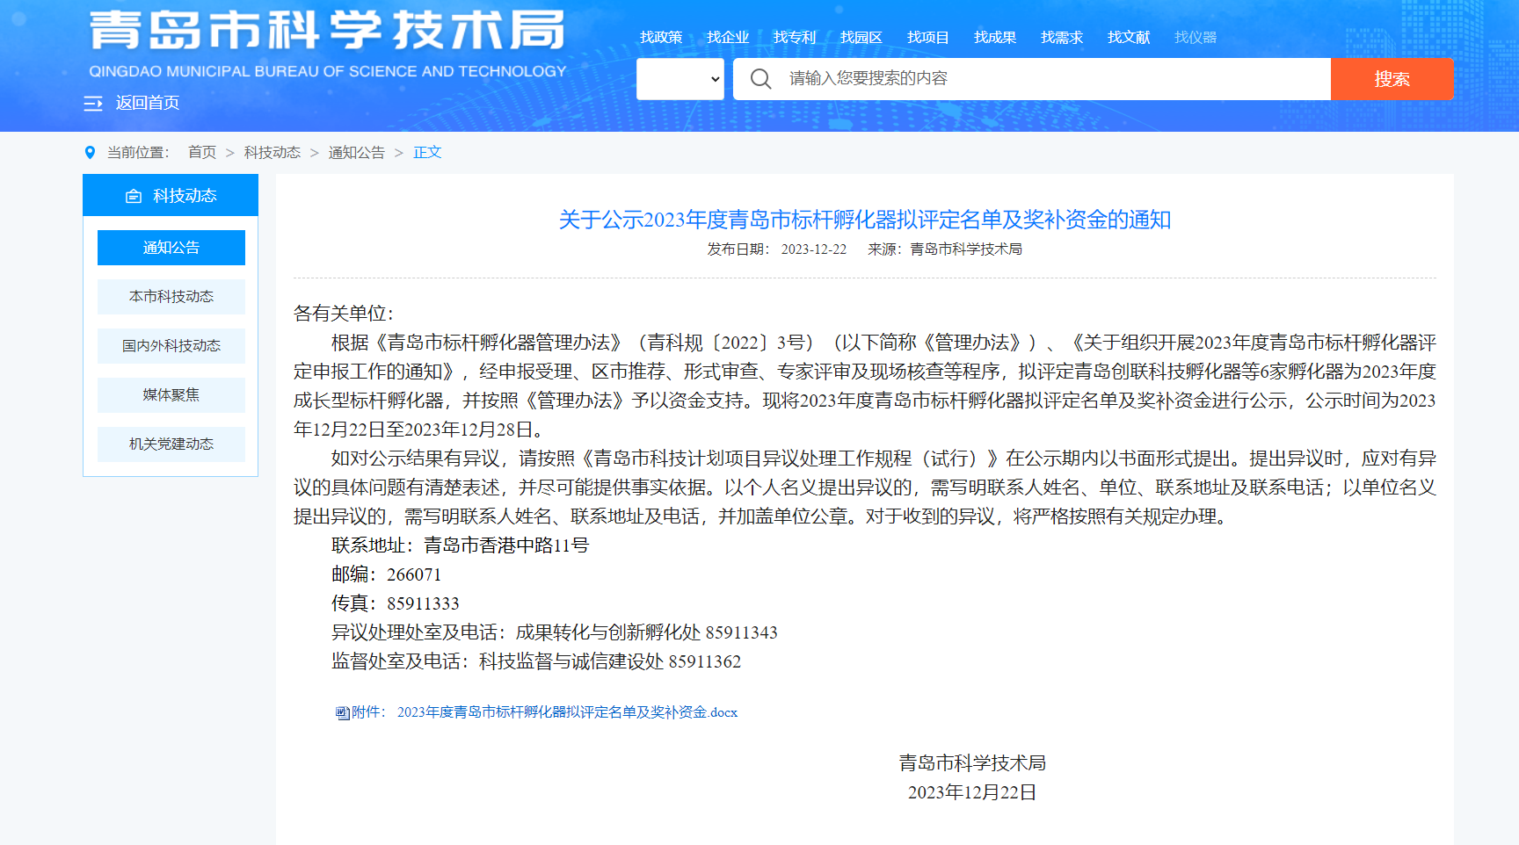
Task: Open 找项目 in top navigation
Action: 928,37
